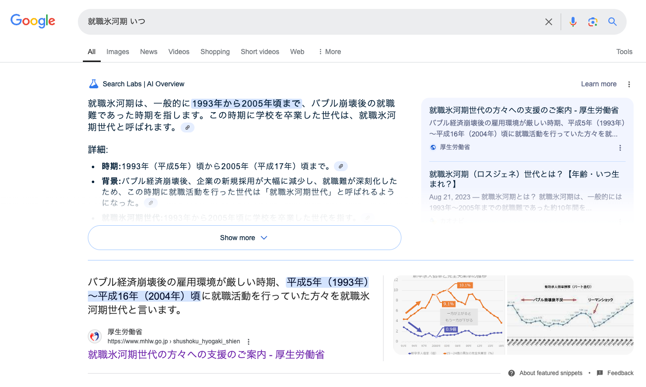Open the orange and blue line chart thumbnail

(449, 315)
